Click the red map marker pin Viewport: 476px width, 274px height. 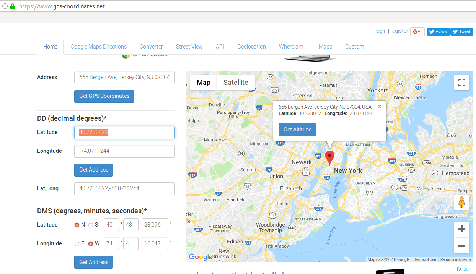pos(329,157)
